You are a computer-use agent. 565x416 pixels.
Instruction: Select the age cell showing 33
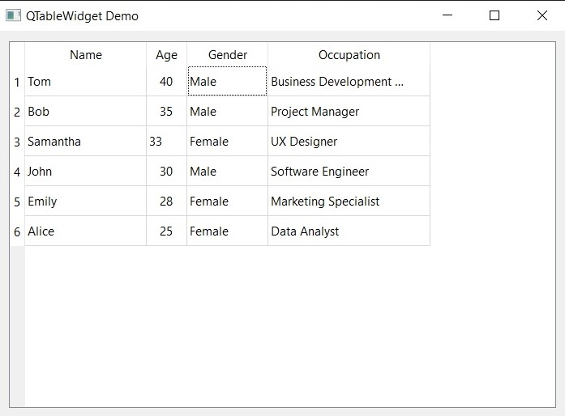point(166,141)
